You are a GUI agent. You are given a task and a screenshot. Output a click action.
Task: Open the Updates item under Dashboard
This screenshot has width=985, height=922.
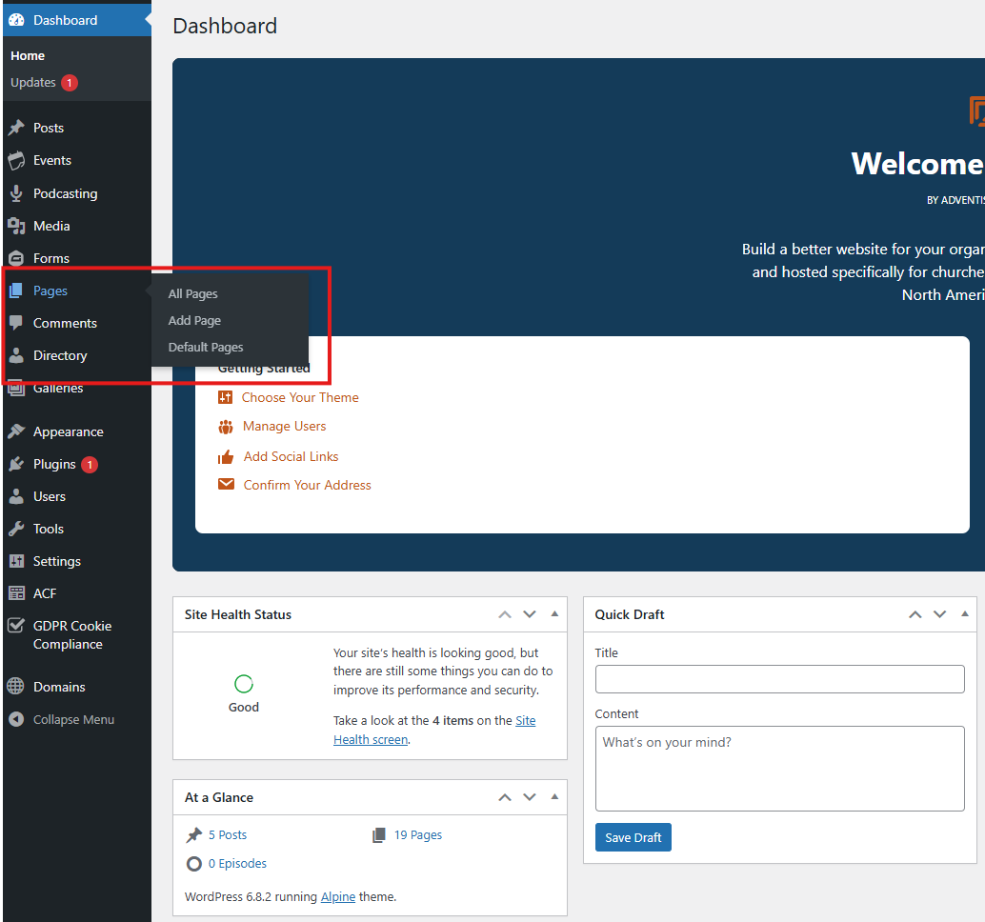point(33,82)
